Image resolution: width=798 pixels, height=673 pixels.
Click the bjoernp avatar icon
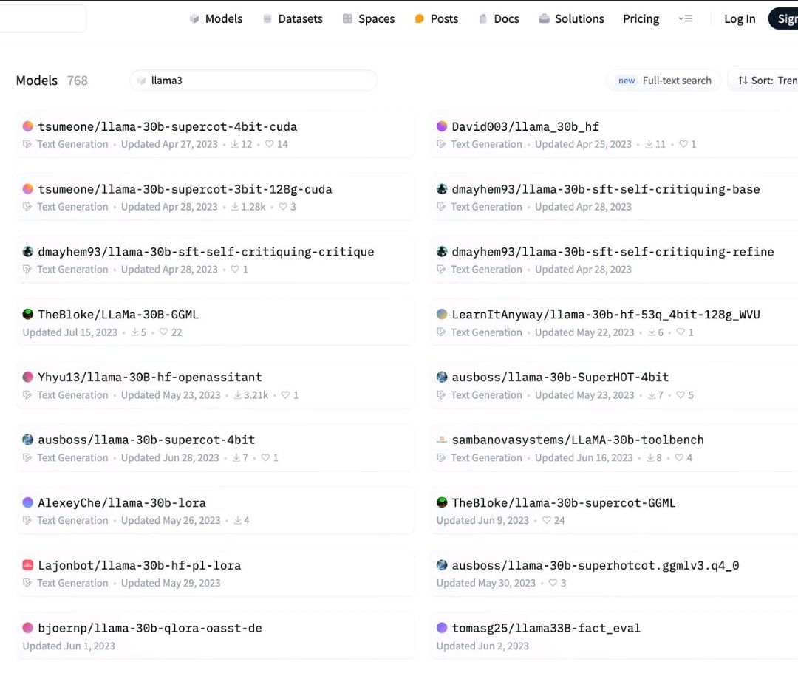[x=28, y=628]
